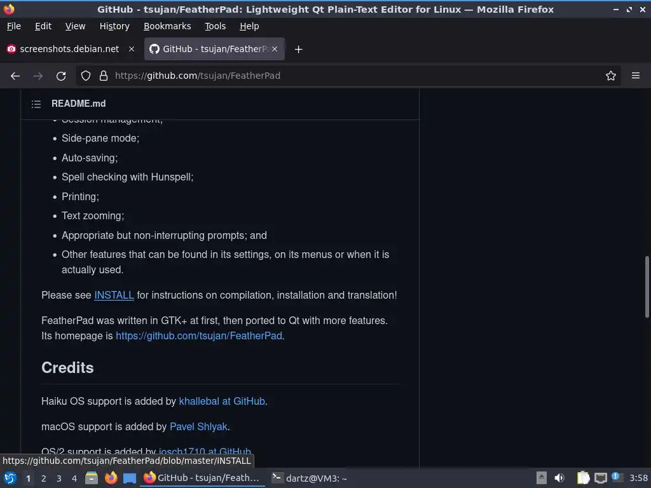Open the Edit menu
The width and height of the screenshot is (651, 488).
(43, 26)
